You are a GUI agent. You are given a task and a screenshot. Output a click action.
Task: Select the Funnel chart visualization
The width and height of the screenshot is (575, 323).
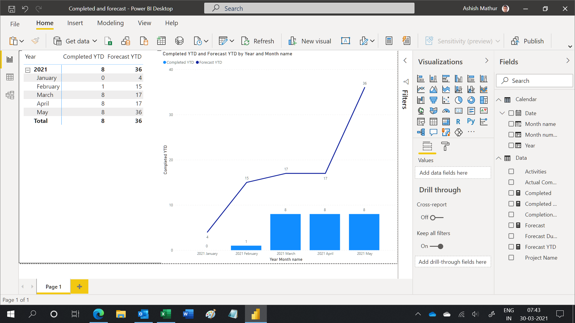[x=433, y=100]
